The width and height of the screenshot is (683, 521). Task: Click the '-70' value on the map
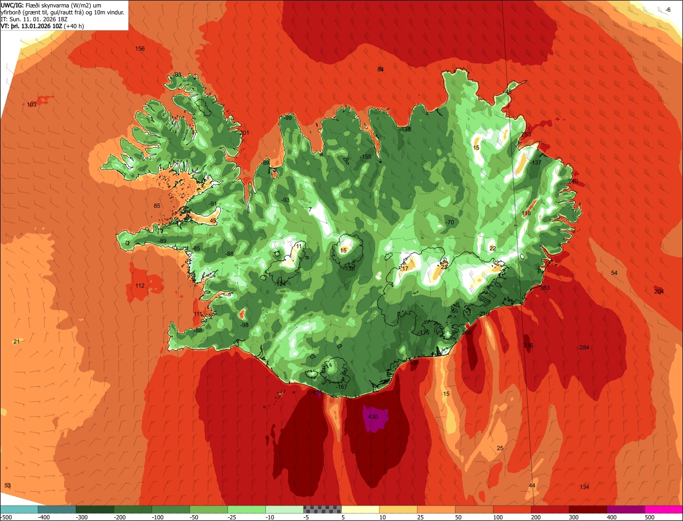tap(449, 222)
